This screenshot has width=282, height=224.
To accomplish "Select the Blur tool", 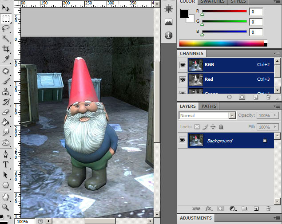I will (6, 132).
